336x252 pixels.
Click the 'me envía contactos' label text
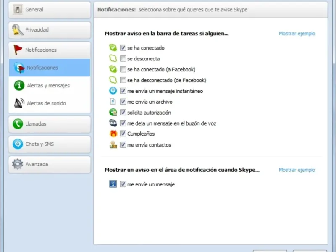click(149, 145)
